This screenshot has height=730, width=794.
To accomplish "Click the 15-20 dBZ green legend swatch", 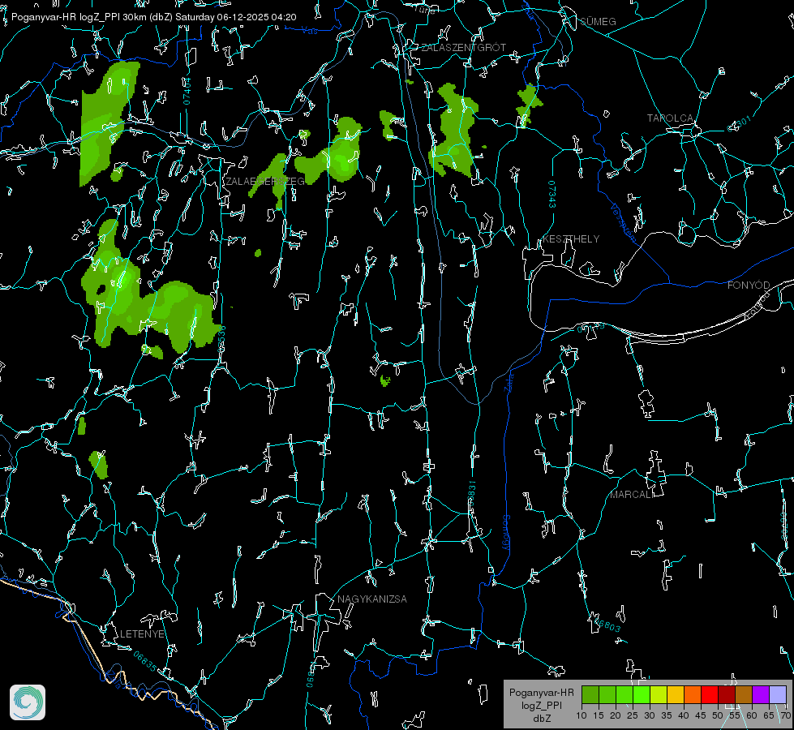I will point(607,695).
